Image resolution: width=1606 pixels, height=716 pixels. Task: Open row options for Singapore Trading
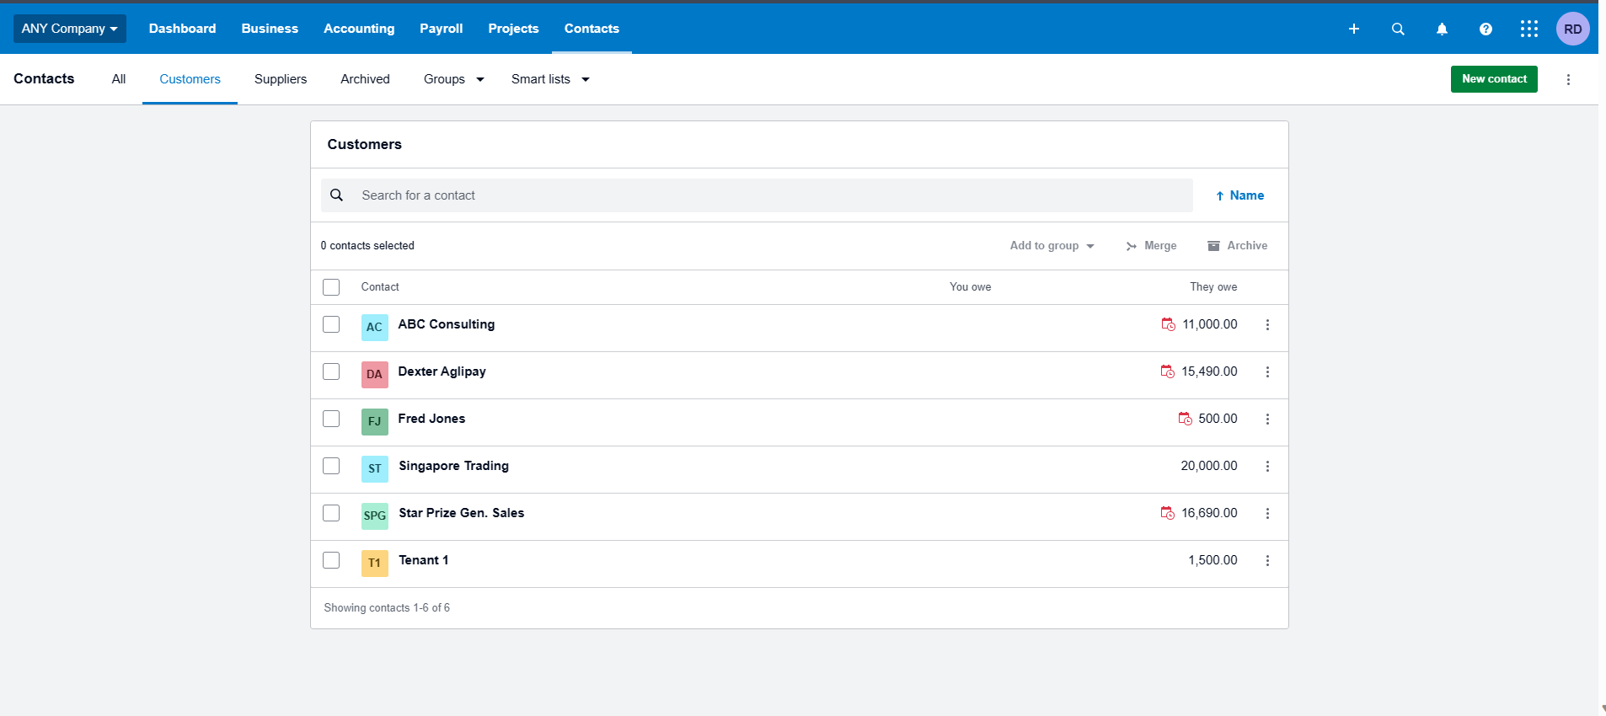1267,466
